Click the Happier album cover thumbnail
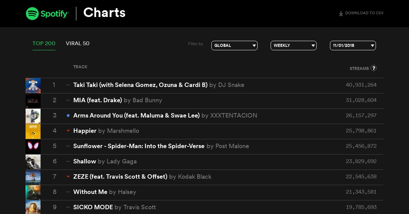Image resolution: width=409 pixels, height=214 pixels. tap(33, 131)
